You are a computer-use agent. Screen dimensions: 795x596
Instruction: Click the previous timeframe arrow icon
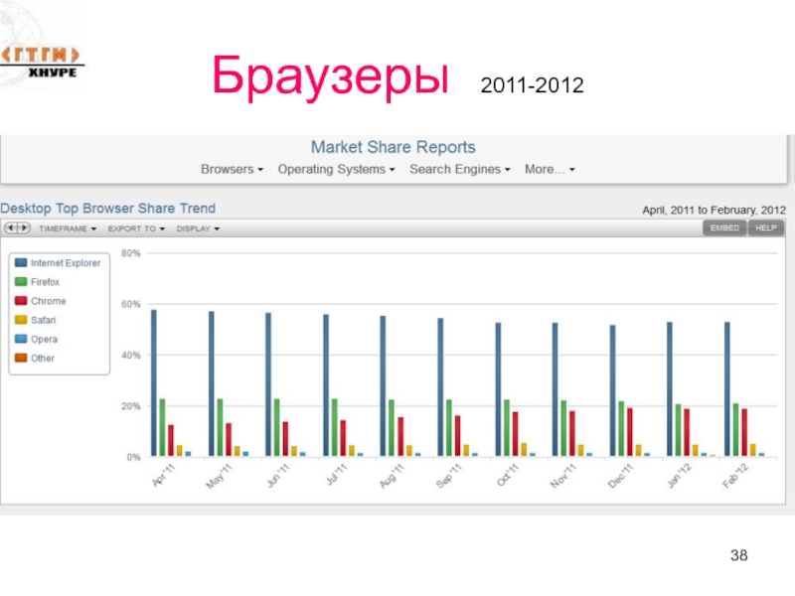click(x=11, y=228)
